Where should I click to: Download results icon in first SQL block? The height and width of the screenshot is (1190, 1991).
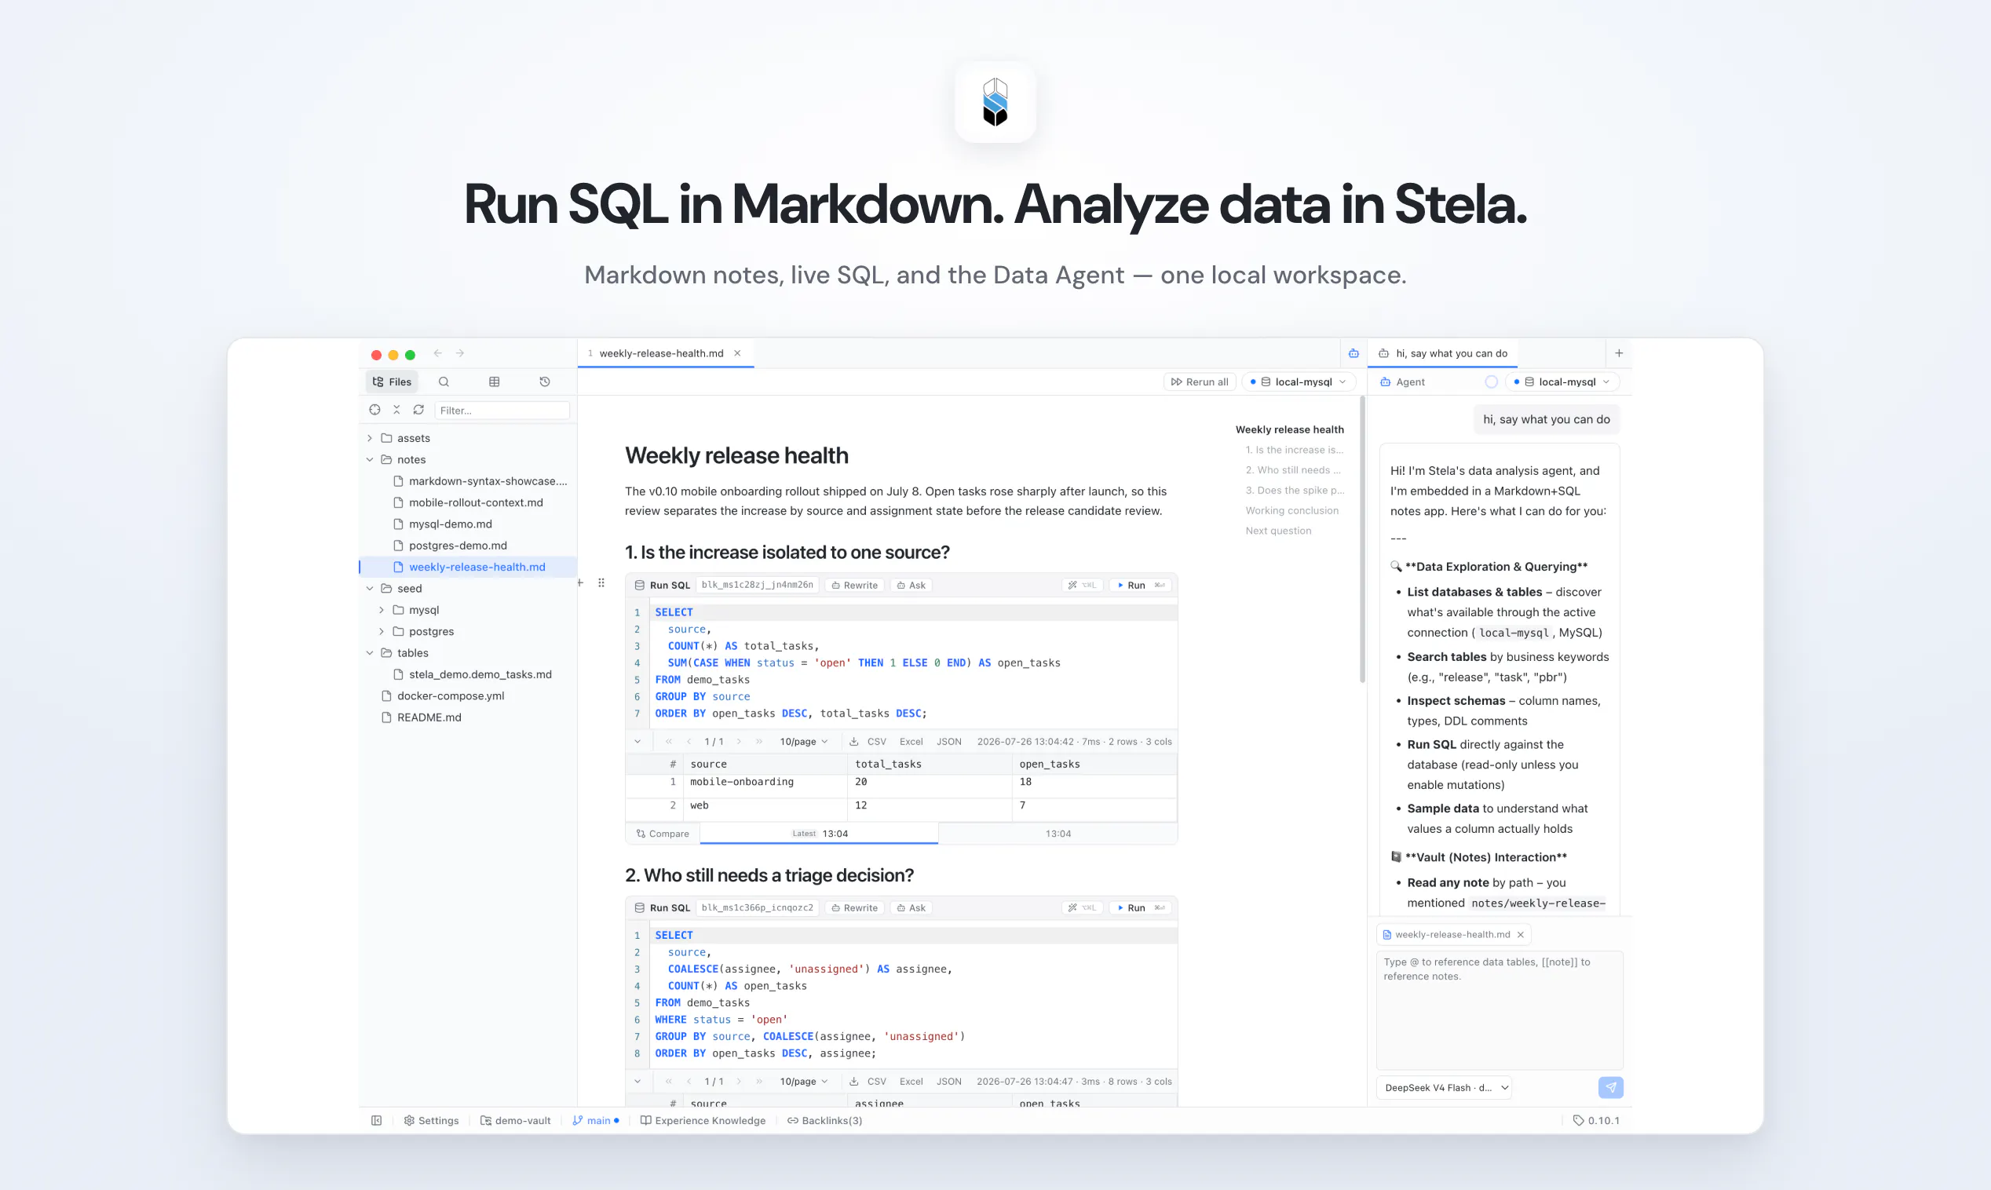pyautogui.click(x=854, y=742)
